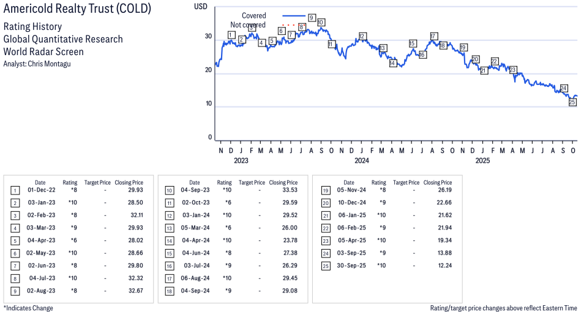Click chart marker 12 on the chart
This screenshot has width=584, height=312.
[x=362, y=36]
